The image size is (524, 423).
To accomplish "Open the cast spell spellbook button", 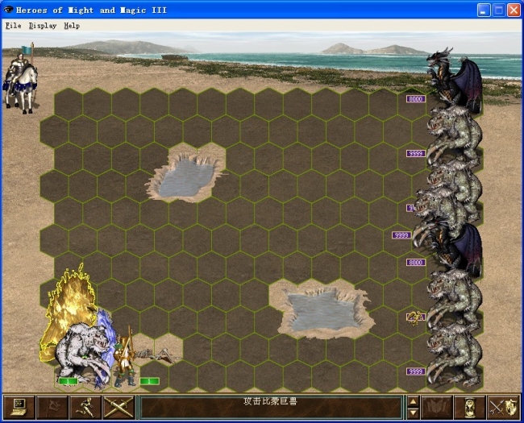I will [436, 407].
